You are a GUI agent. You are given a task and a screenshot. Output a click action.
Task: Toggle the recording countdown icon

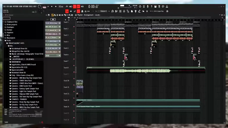pyautogui.click(x=74, y=7)
